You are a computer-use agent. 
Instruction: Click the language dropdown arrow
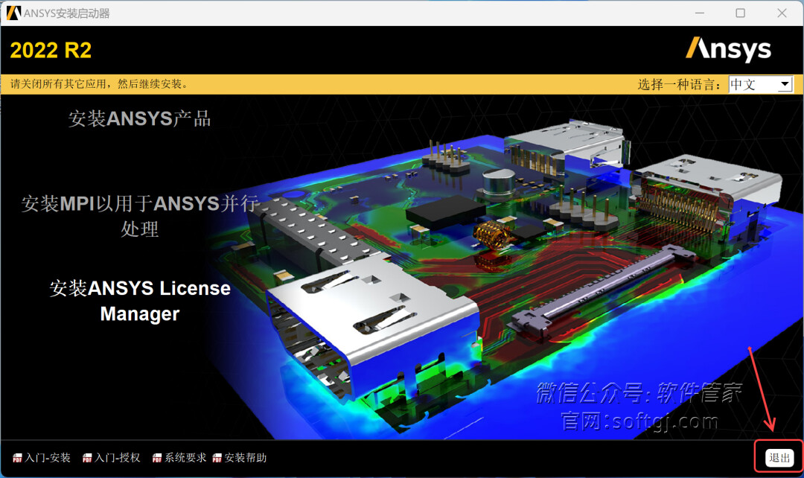pos(785,84)
